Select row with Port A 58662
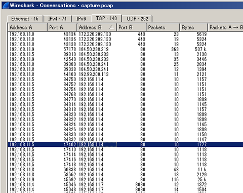 coord(126,175)
